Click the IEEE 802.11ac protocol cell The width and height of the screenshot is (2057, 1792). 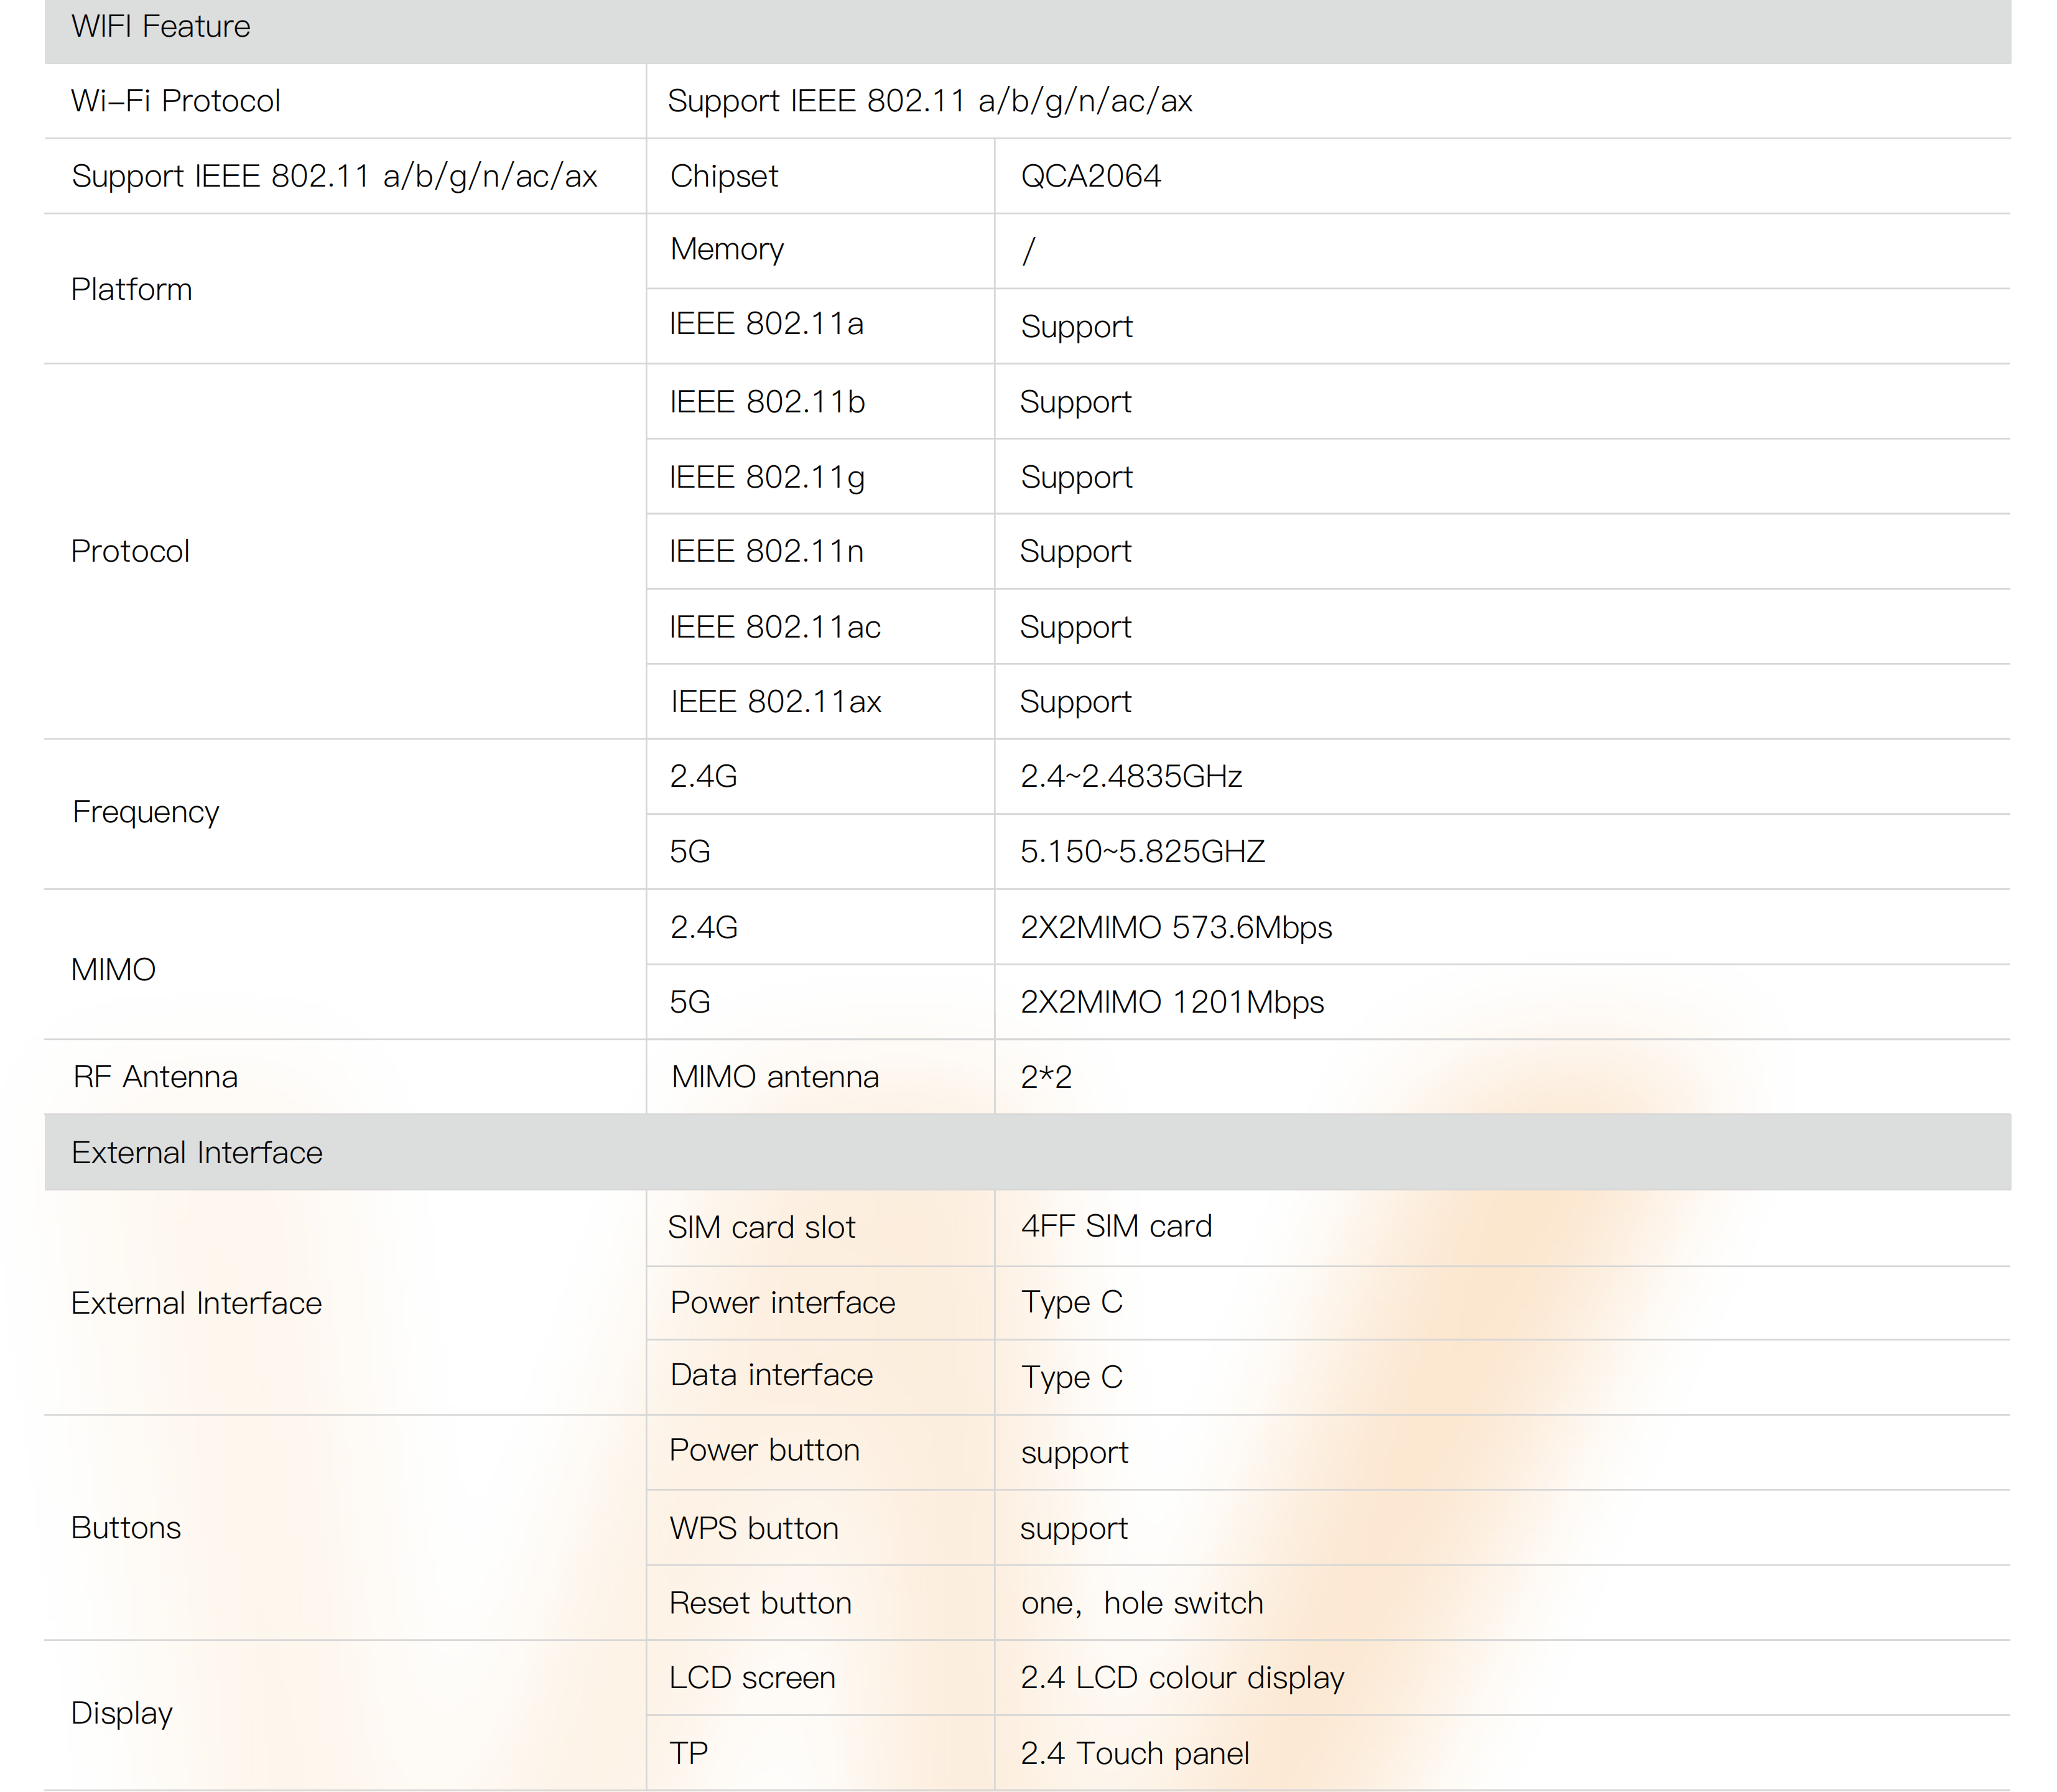[x=775, y=627]
